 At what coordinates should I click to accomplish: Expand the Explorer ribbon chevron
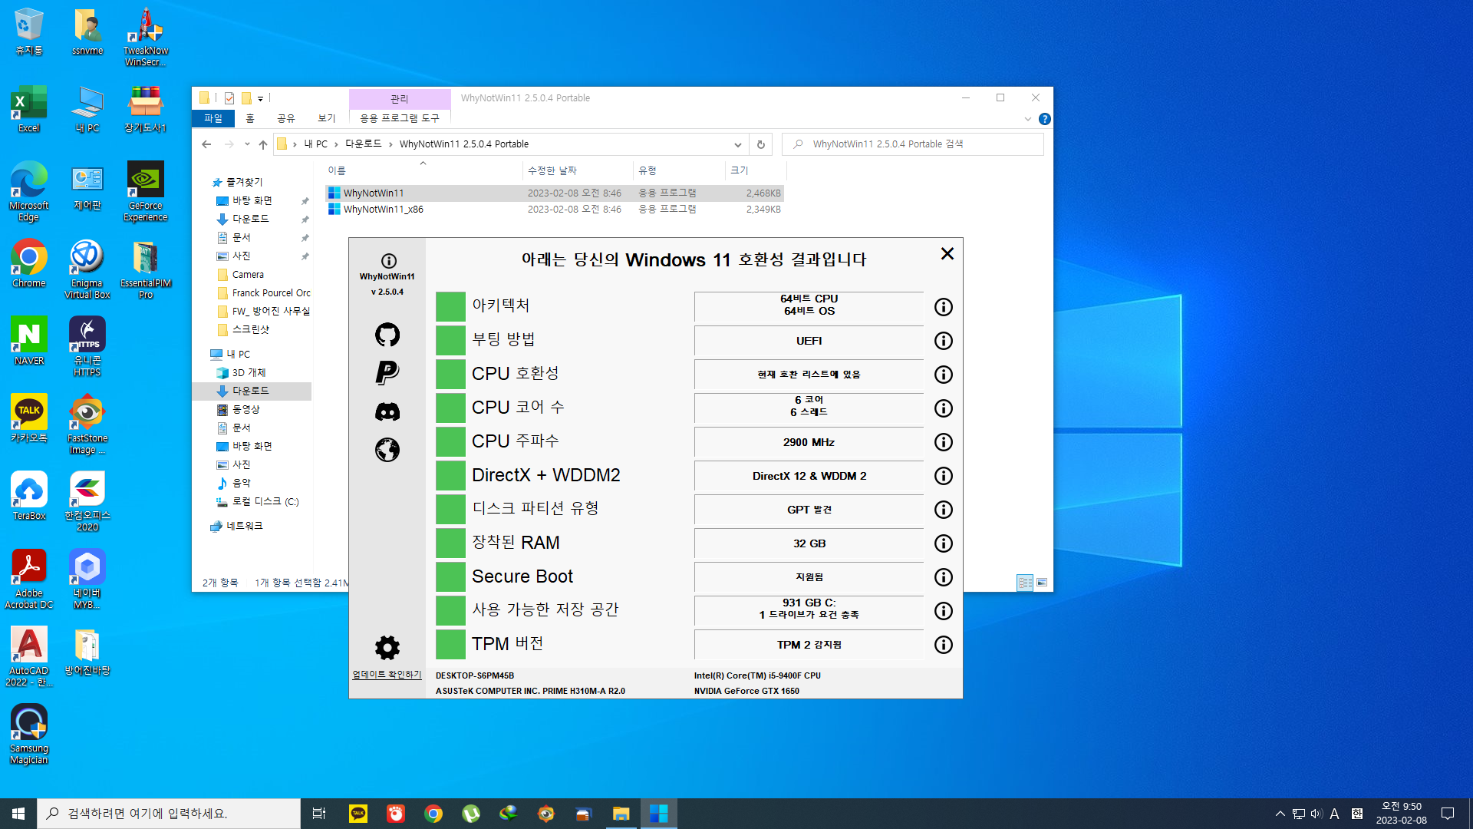(1028, 119)
